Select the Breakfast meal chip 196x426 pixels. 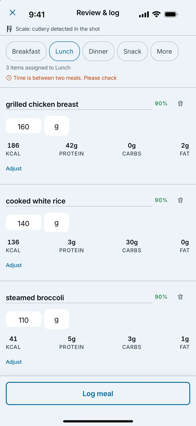(26, 51)
